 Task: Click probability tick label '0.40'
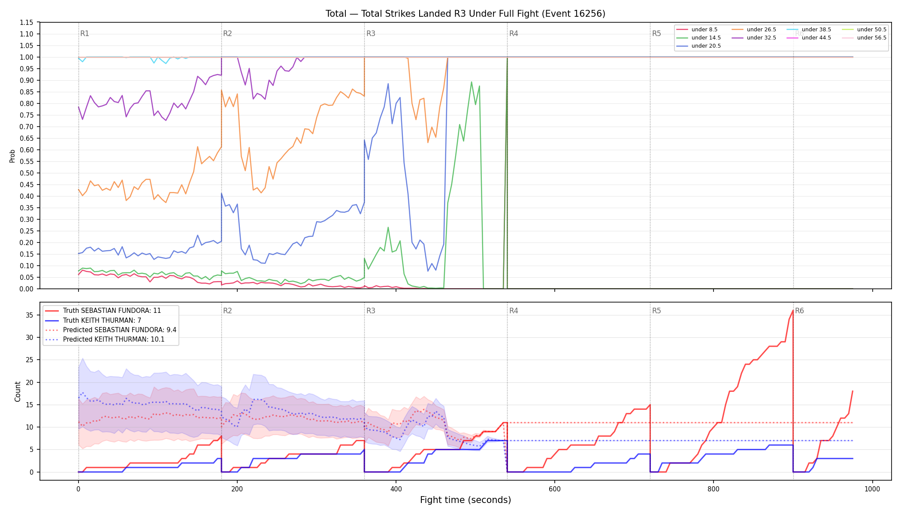27,196
